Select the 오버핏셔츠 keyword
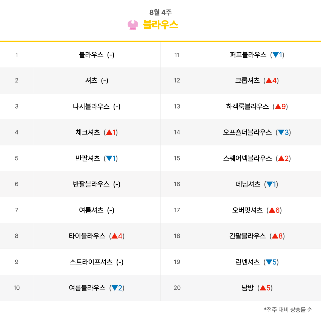Screen dimensions: 321x321 tap(247, 210)
